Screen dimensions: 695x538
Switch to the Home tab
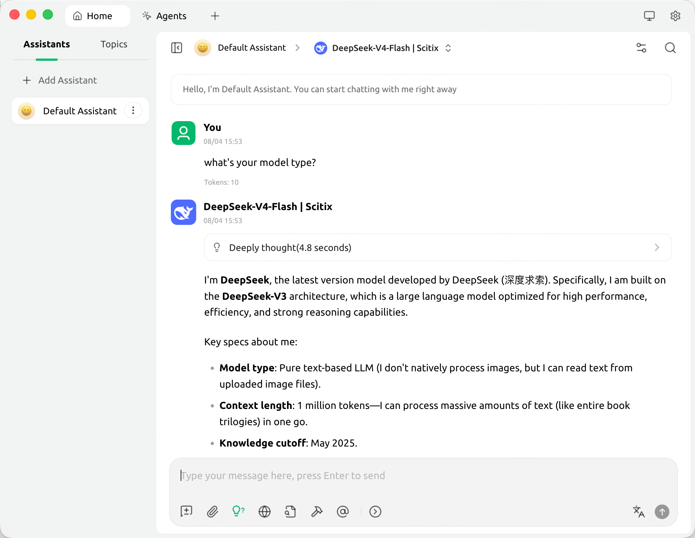pyautogui.click(x=98, y=16)
